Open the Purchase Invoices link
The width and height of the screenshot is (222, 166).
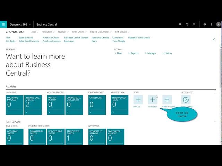pyautogui.click(x=52, y=41)
